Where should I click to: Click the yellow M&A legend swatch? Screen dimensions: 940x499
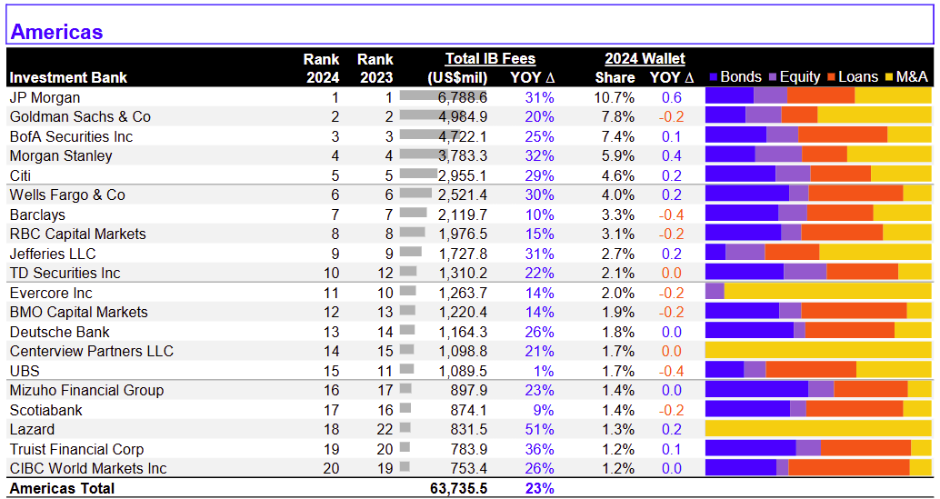(x=889, y=77)
